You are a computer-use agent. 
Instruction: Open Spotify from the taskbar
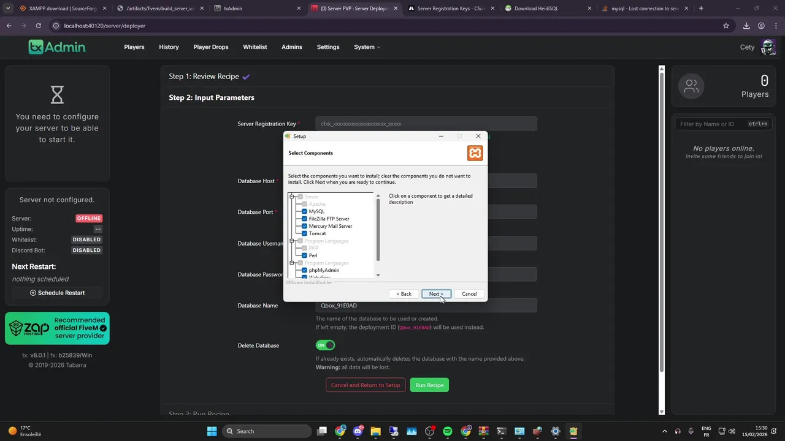point(448,431)
